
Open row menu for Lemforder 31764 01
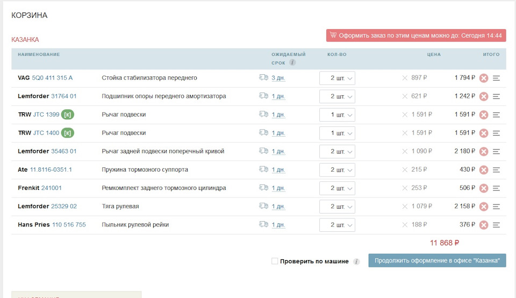pos(496,96)
